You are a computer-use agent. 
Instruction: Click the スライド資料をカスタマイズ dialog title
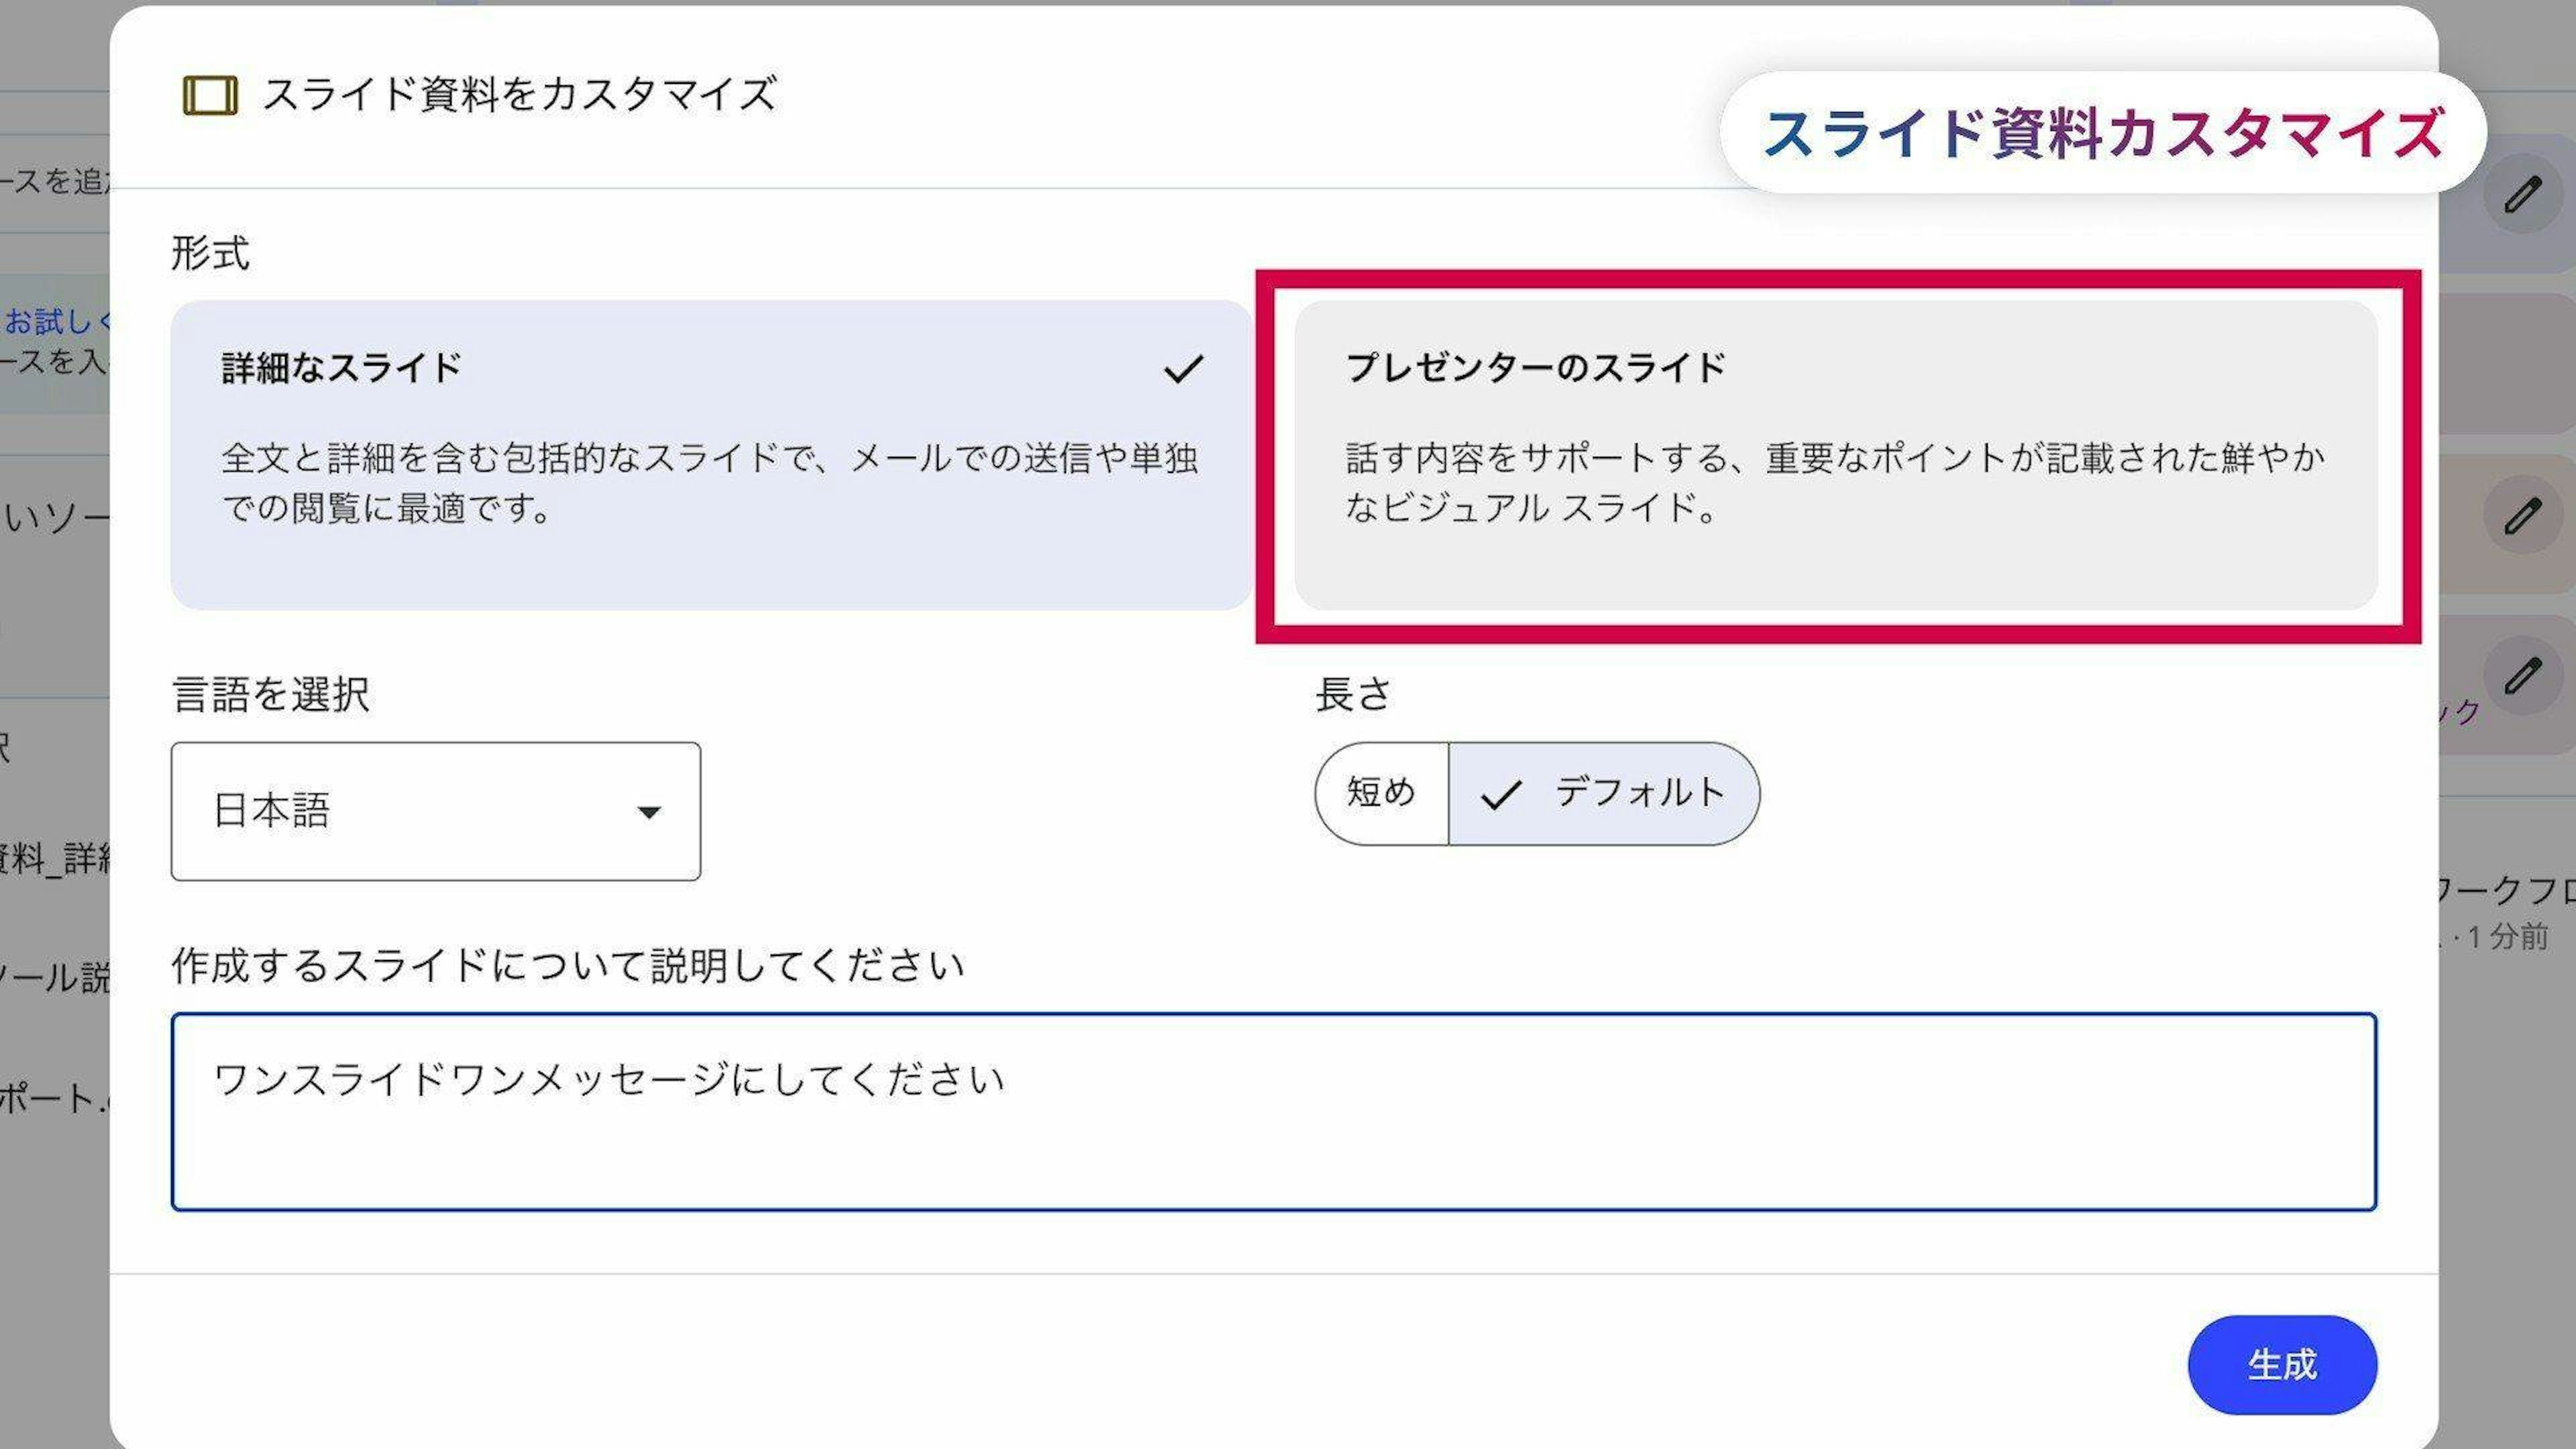[x=519, y=95]
